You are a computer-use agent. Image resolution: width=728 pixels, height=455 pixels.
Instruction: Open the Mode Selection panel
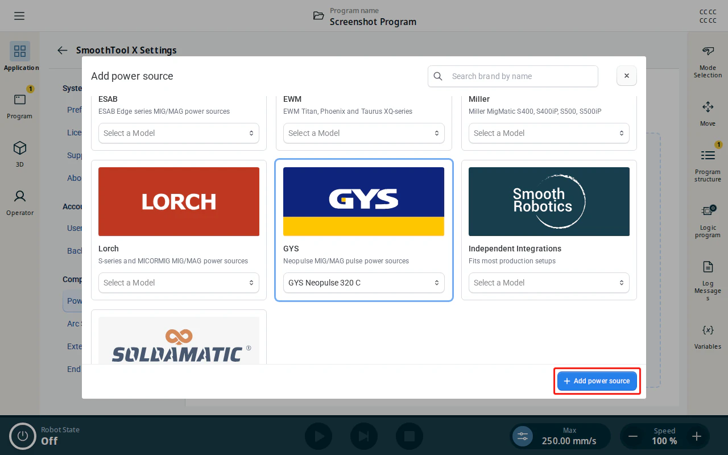coord(708,61)
